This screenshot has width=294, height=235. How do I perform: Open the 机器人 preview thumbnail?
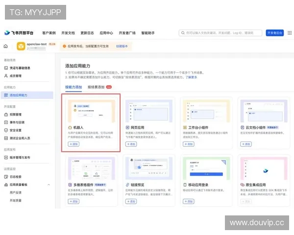click(x=92, y=111)
